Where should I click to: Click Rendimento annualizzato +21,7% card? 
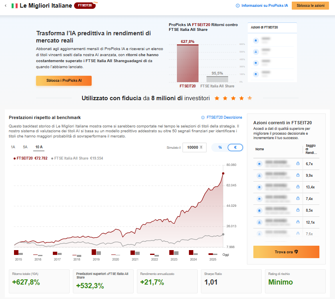pyautogui.click(x=167, y=281)
